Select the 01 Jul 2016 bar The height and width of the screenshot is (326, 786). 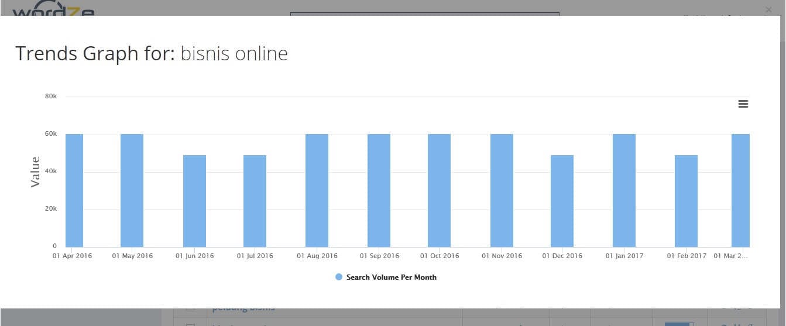[255, 201]
